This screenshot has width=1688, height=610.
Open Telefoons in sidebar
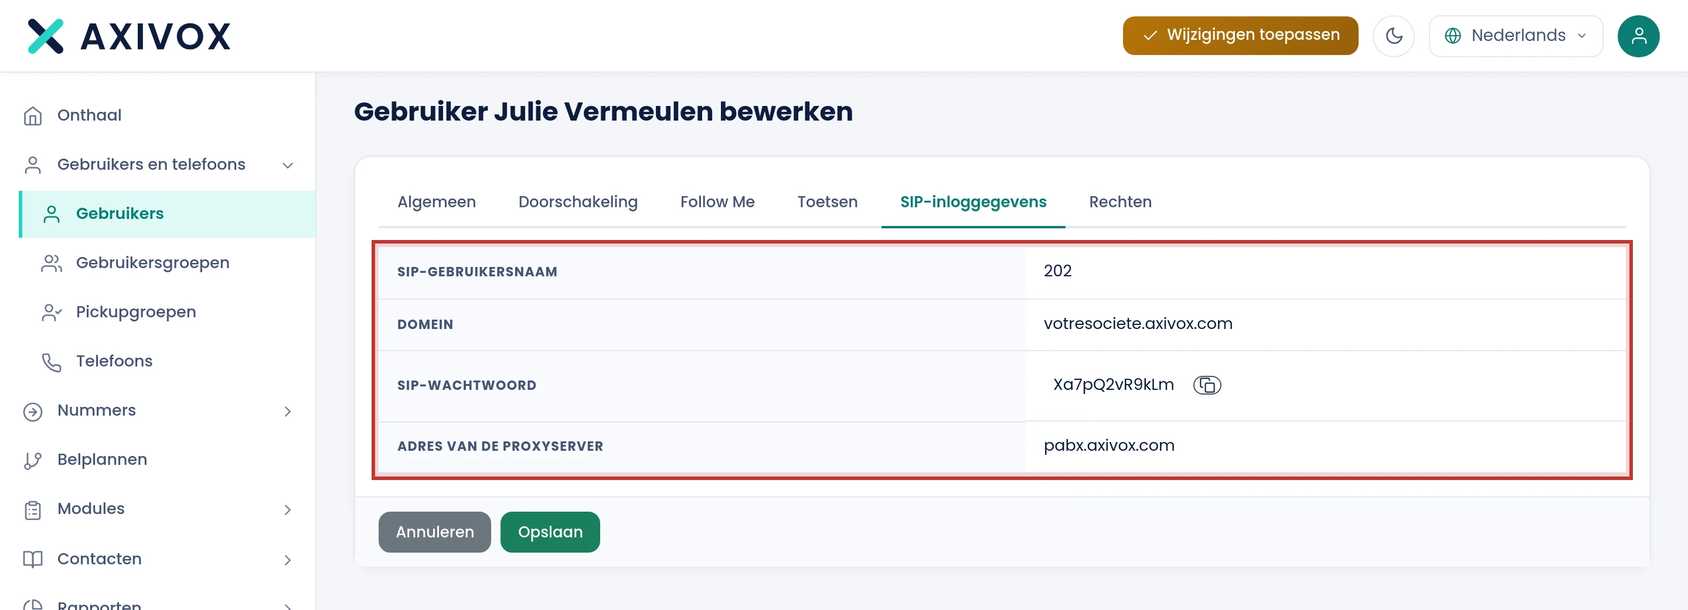click(x=114, y=361)
